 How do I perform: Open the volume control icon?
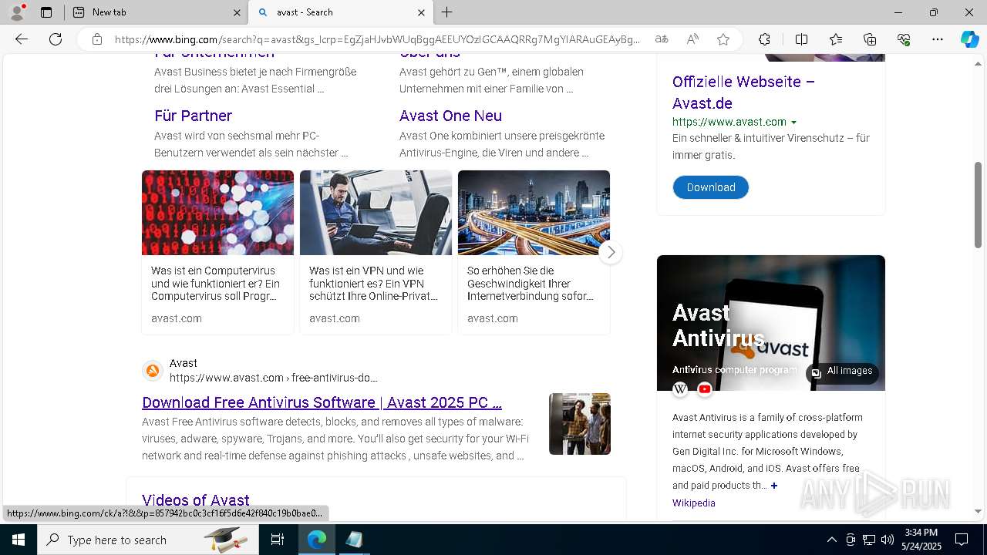887,540
